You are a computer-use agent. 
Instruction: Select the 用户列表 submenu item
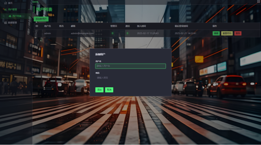tap(17, 16)
